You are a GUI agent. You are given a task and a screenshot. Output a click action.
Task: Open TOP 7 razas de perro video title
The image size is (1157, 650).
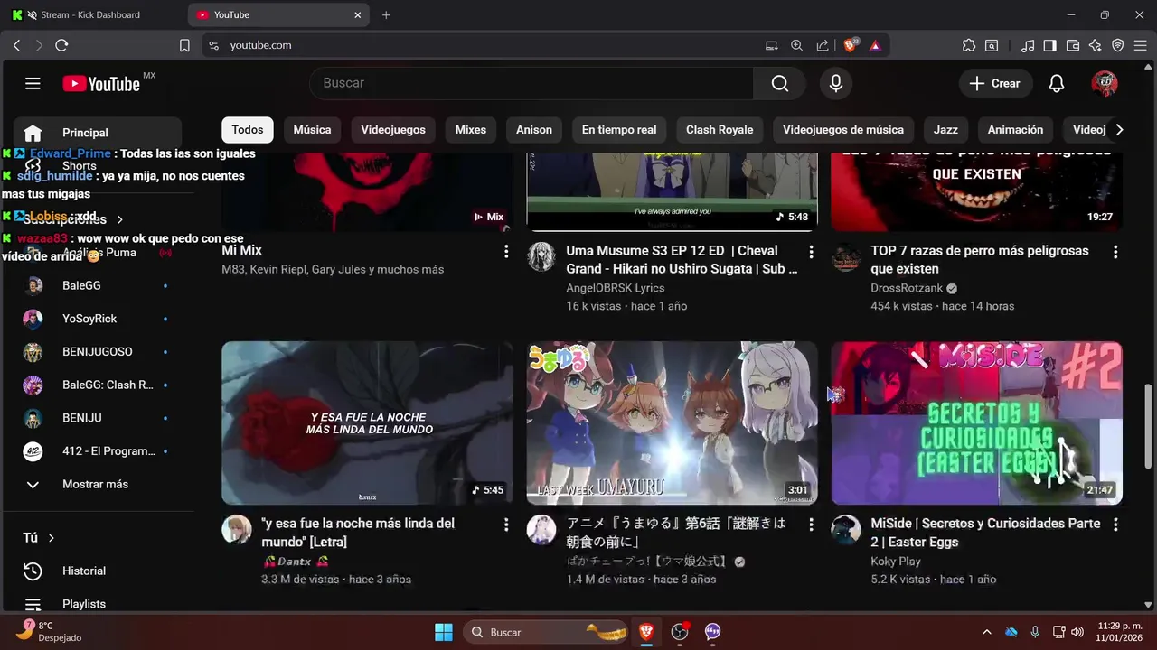[980, 259]
